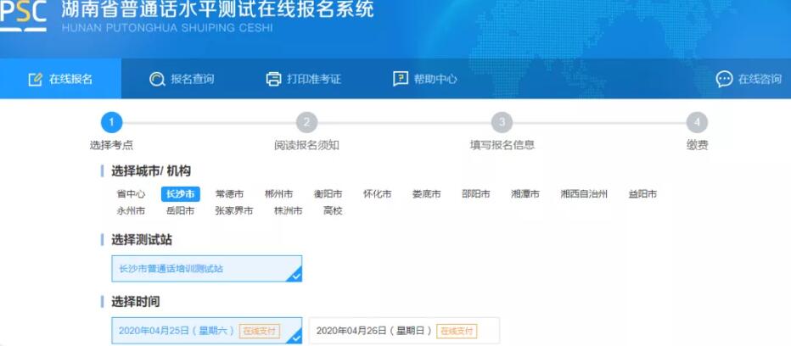Viewport: 791px width, 346px height.
Task: Click the 选择测试站 heading
Action: point(142,240)
